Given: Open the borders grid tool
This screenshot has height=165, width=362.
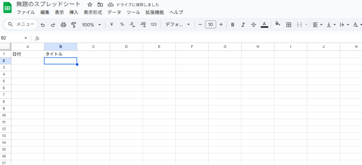Looking at the screenshot, I should point(288,25).
